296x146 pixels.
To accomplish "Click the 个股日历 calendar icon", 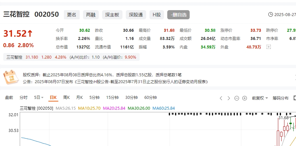I will [11, 77].
